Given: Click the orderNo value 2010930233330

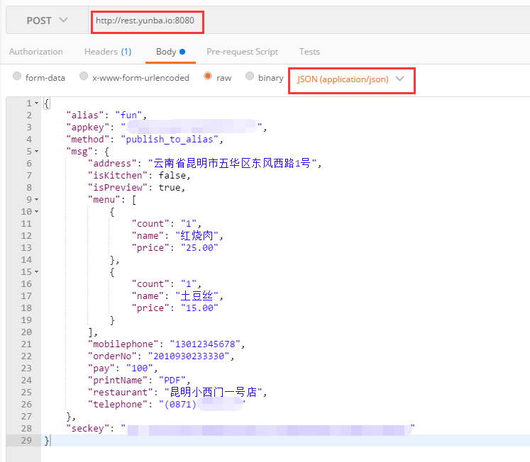Looking at the screenshot, I should pos(189,356).
